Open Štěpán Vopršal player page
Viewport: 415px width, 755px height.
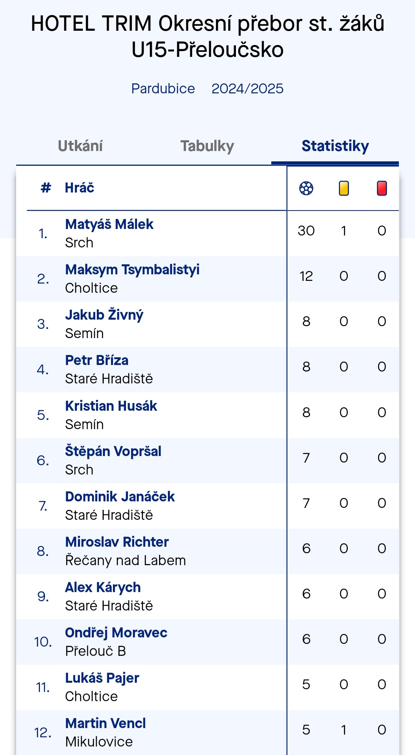(113, 451)
